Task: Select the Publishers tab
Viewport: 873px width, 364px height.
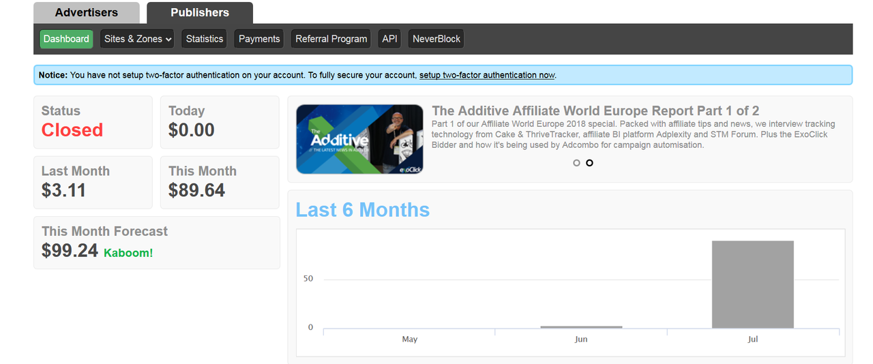Action: [200, 12]
